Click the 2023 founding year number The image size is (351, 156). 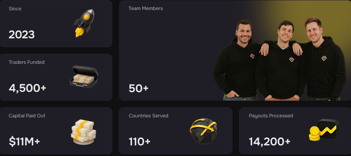pos(22,35)
